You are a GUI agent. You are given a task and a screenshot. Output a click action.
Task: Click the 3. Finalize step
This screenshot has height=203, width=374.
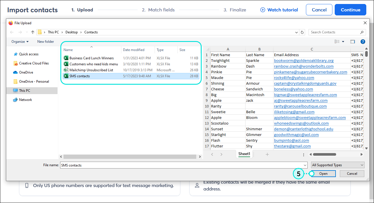235,10
